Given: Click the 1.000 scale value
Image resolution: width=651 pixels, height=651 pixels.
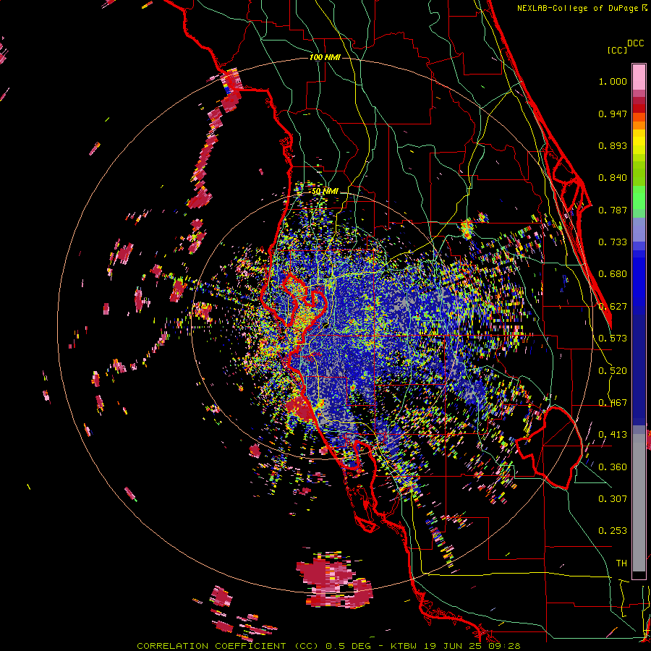Looking at the screenshot, I should pos(613,82).
